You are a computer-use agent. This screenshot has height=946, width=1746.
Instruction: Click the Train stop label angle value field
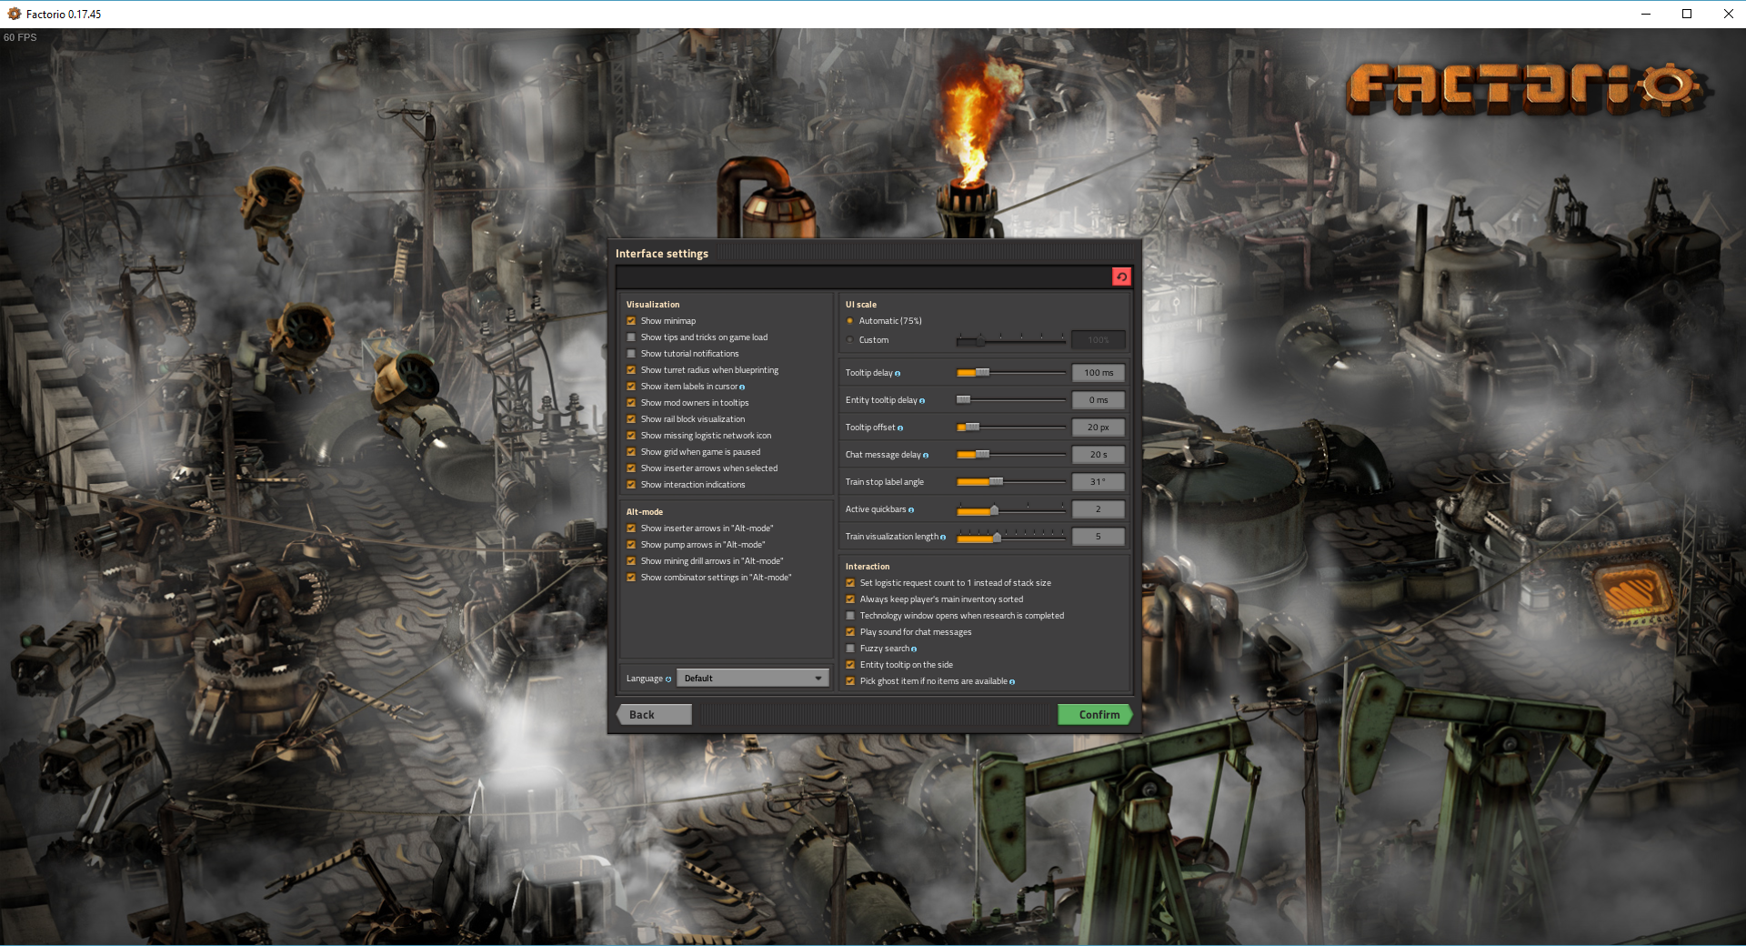[1099, 482]
